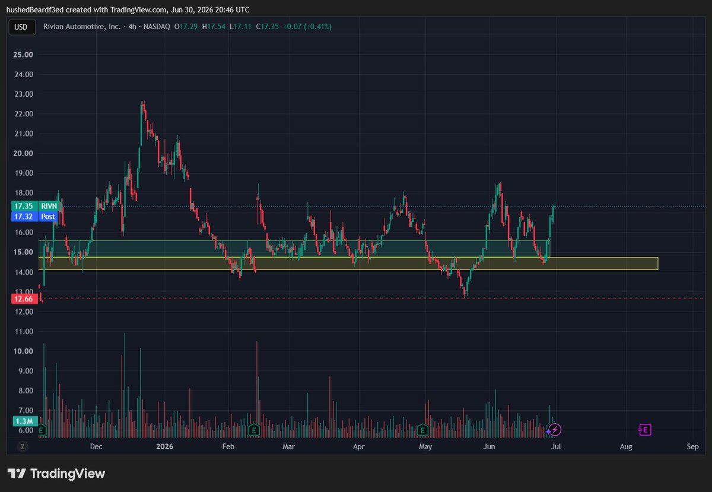Click the 23.00 price axis label
The width and height of the screenshot is (712, 492).
23,94
